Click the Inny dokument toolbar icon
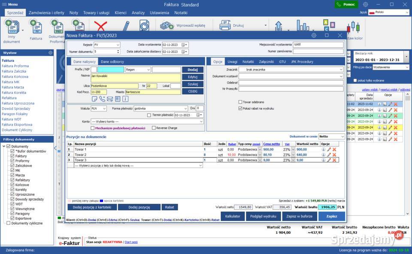Image resolution: width=412 pixels, height=254 pixels. tap(12, 26)
